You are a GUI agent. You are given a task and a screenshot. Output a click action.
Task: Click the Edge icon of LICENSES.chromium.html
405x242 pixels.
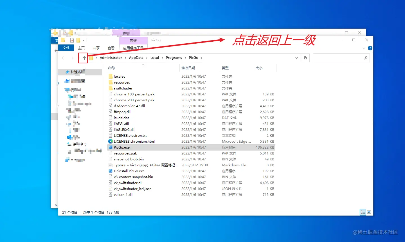pos(111,142)
